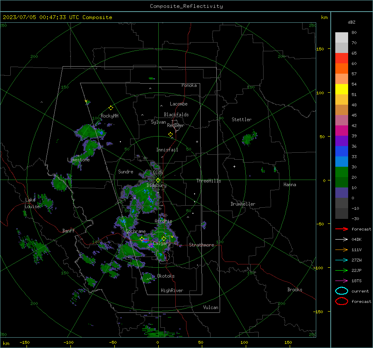This screenshot has width=373, height=348.
Task: Click the Lake Louise label
Action: click(32, 203)
